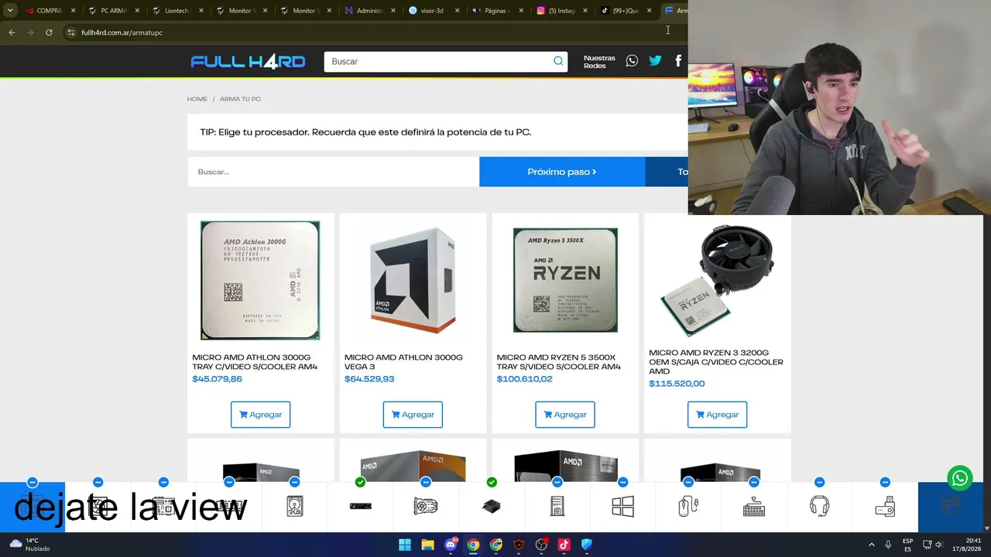Select the router category icon
The image size is (991, 557).
885,506
